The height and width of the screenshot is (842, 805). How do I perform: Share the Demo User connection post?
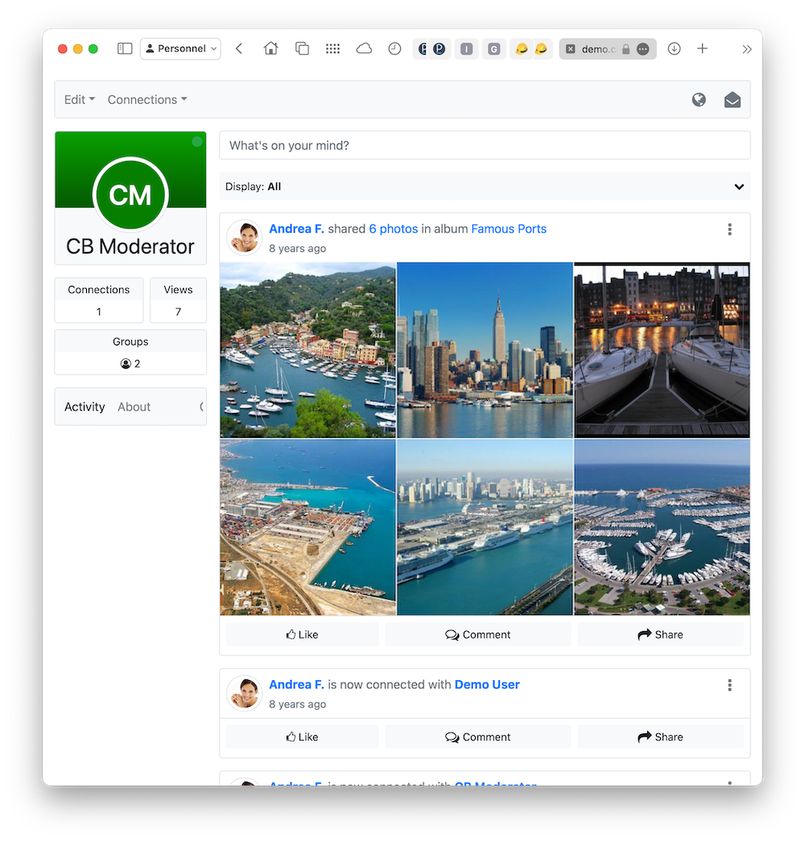pyautogui.click(x=661, y=737)
